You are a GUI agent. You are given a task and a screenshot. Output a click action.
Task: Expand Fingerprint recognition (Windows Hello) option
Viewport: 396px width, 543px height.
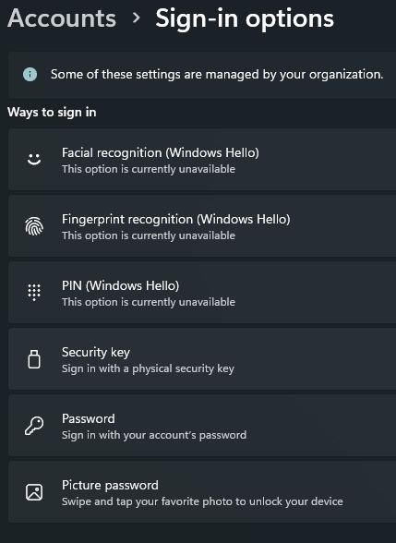(202, 226)
